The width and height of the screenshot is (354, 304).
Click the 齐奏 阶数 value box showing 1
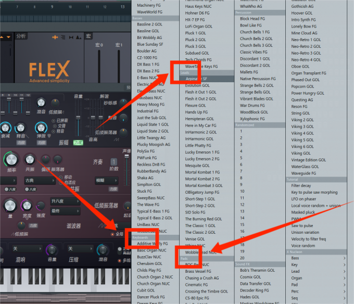point(114,162)
